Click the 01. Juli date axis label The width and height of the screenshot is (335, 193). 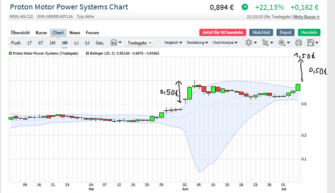[284, 186]
